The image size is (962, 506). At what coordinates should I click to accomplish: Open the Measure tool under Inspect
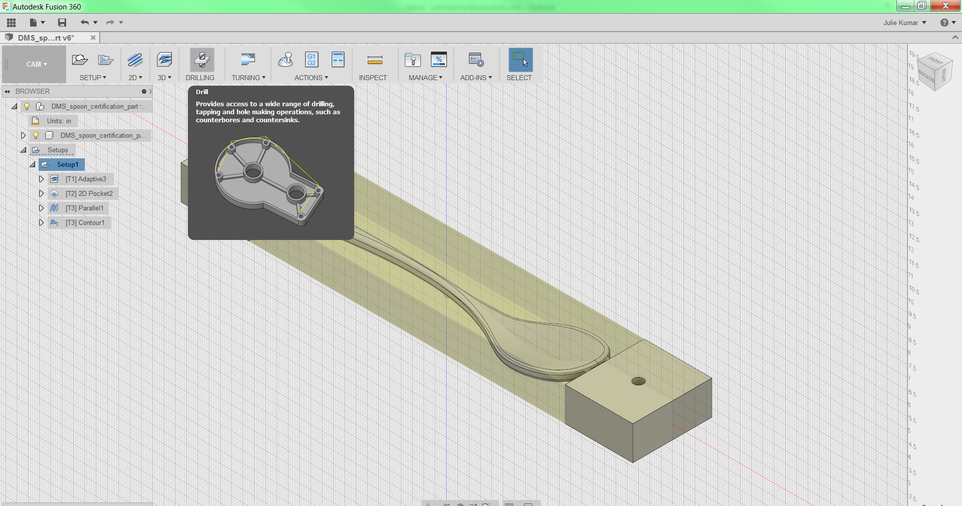[x=375, y=61]
